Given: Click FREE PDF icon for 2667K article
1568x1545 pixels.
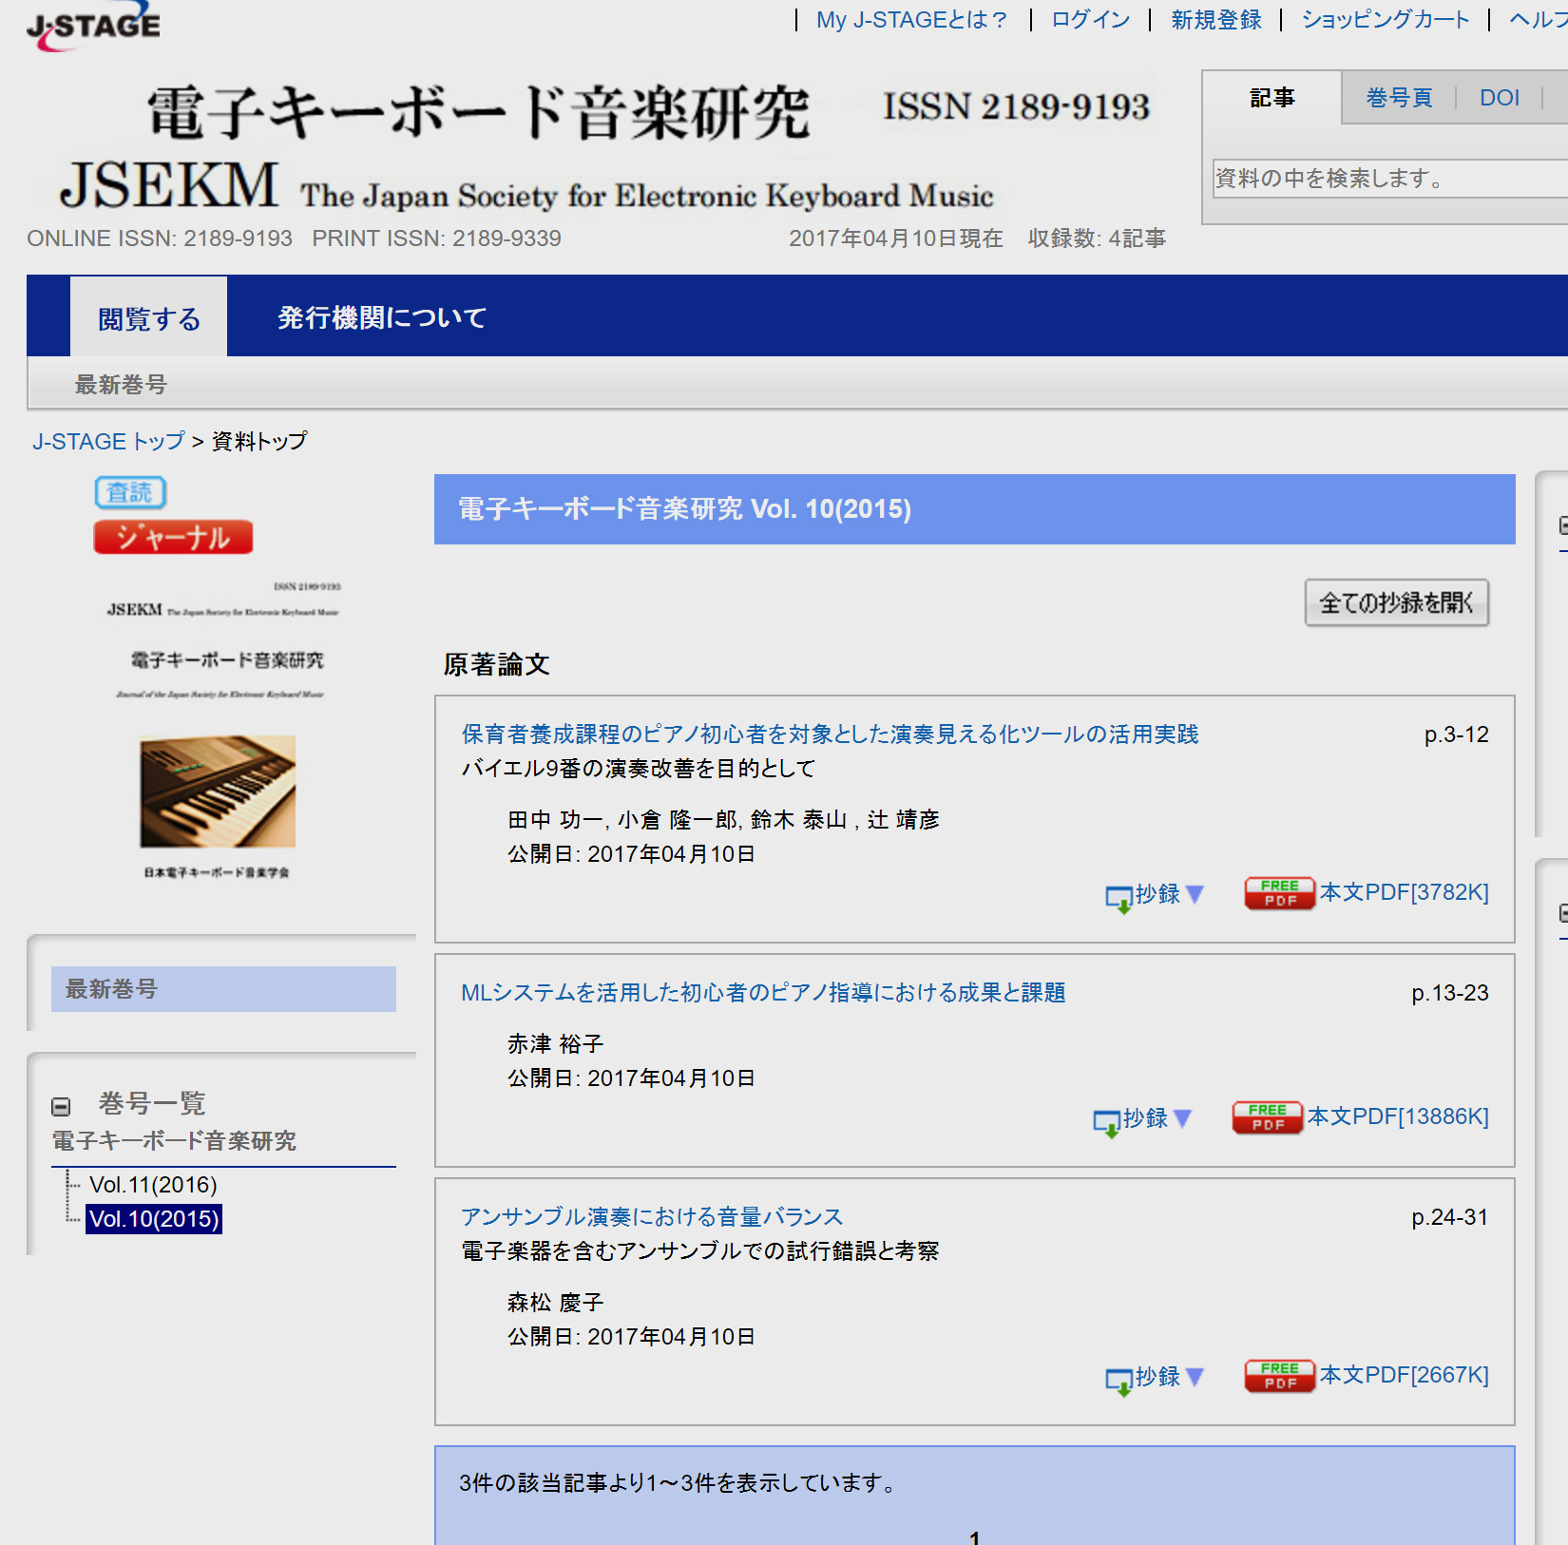Looking at the screenshot, I should pyautogui.click(x=1280, y=1376).
